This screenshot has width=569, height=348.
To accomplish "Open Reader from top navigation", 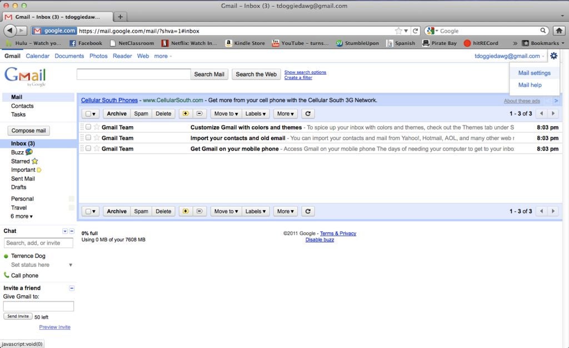I will tap(122, 56).
